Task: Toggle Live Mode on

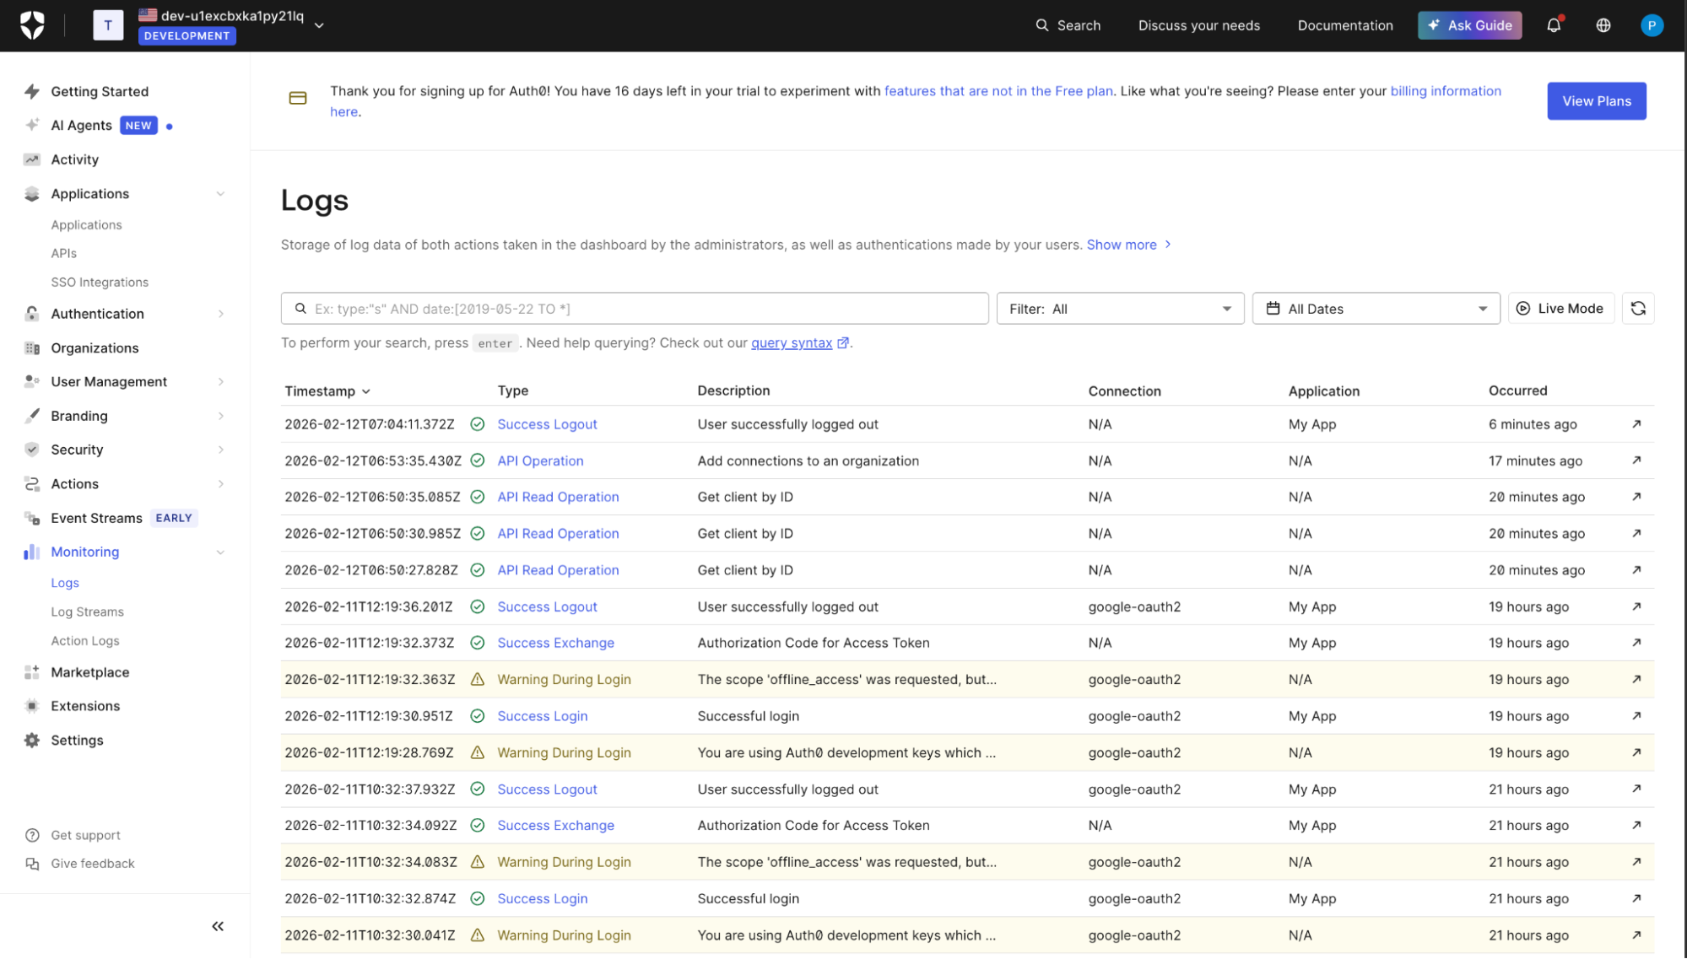Action: click(x=1560, y=309)
